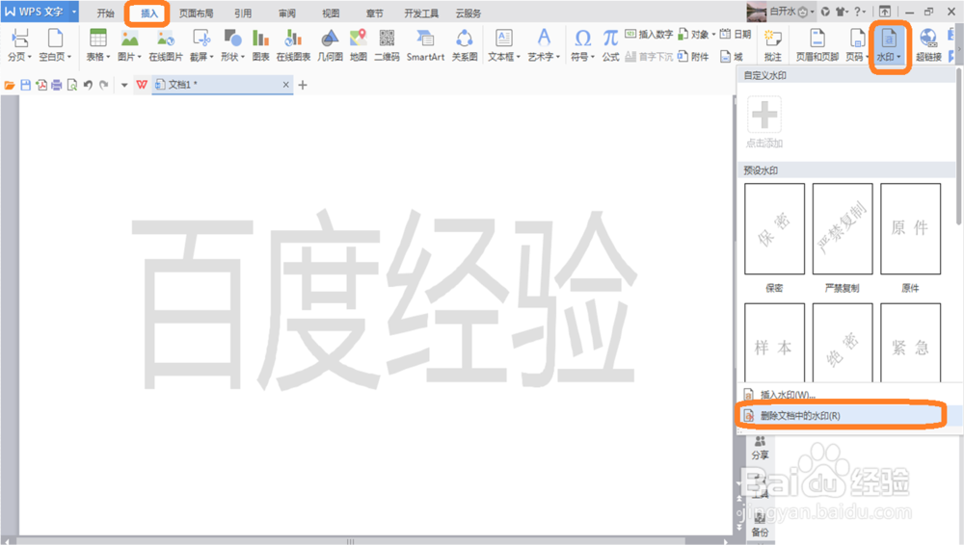This screenshot has width=964, height=545.
Task: Open the table (表格) insert tool
Action: point(97,45)
